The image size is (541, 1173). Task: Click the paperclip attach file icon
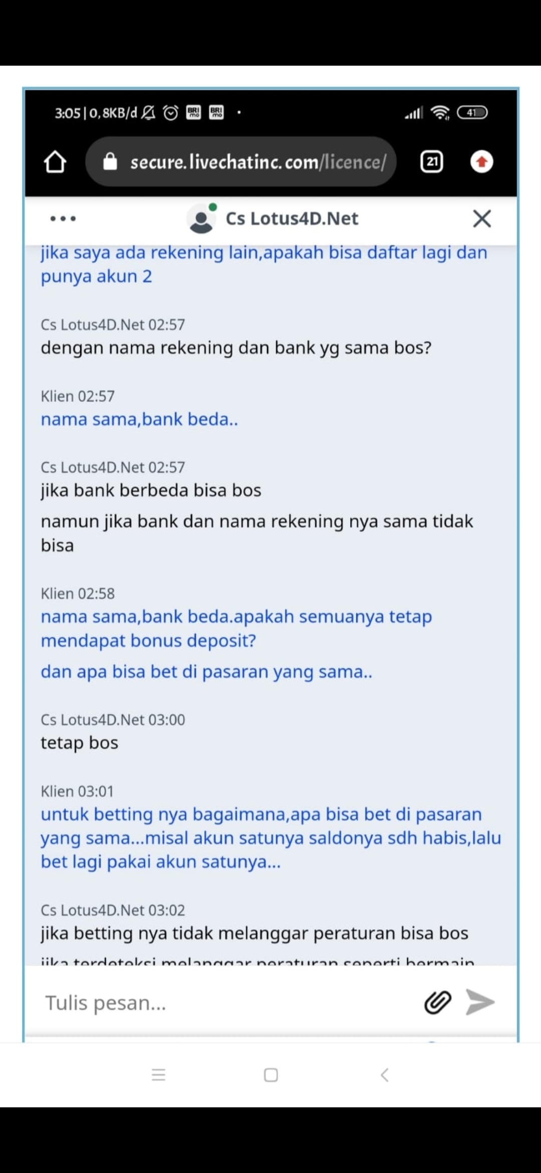(x=438, y=1003)
